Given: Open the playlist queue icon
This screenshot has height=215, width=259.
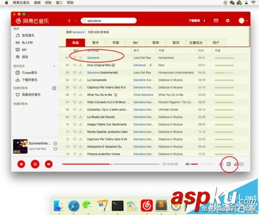Looking at the screenshot, I should pyautogui.click(x=228, y=164).
